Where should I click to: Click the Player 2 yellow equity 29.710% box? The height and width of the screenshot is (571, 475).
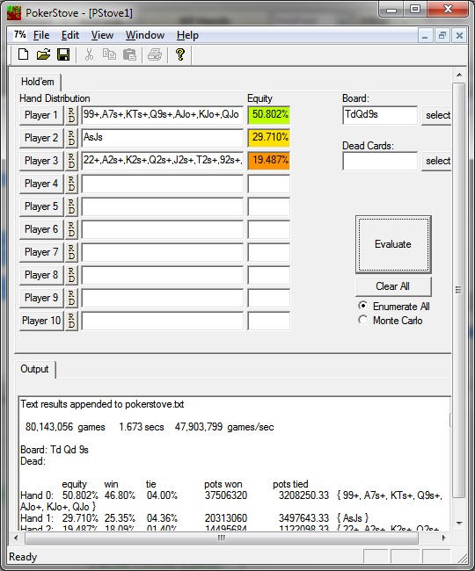[268, 138]
